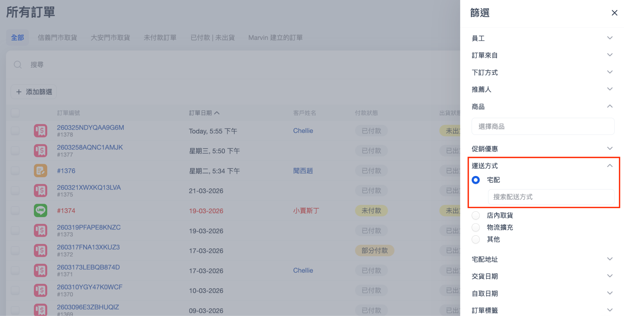Click the sort arrow next to 訂單日期
The image size is (624, 316).
tap(217, 113)
